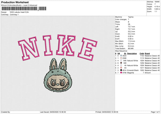Viewport: 161px width, 114px height.
Task: Select the pink letter N of NIKE
Action: coord(29,49)
